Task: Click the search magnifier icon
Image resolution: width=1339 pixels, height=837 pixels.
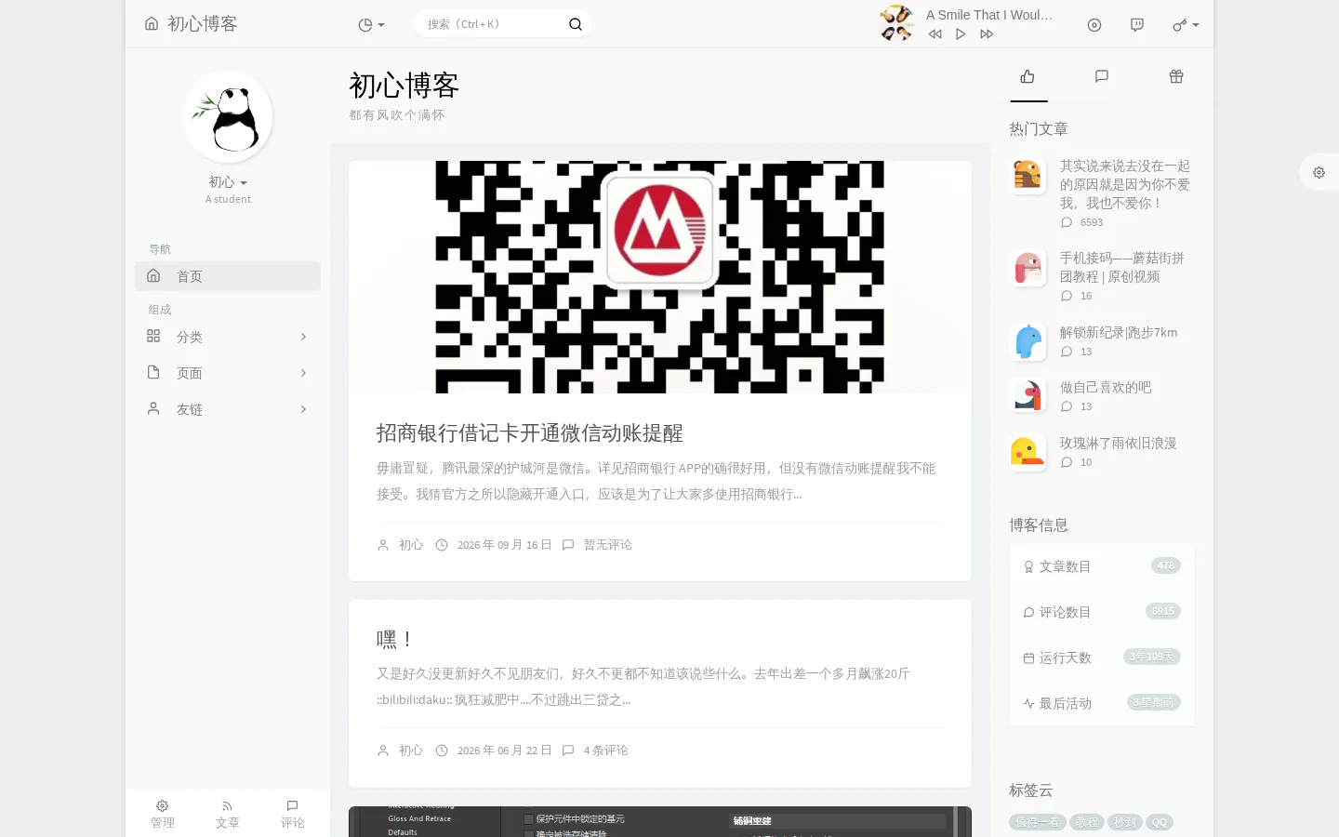Action: [576, 24]
